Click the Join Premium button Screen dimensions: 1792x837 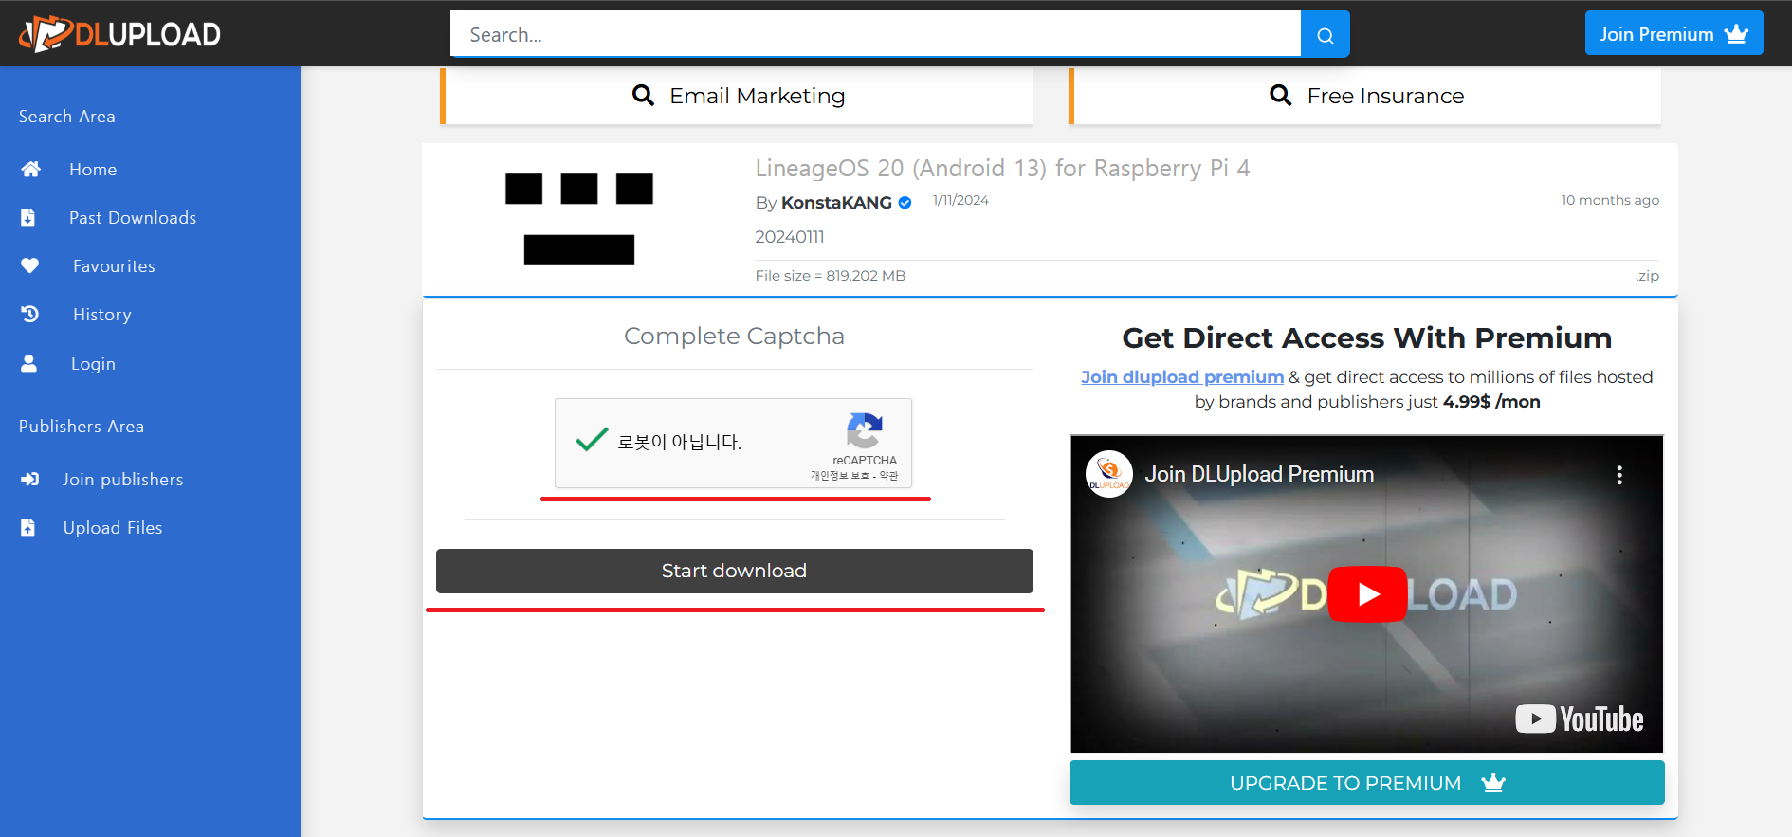coord(1674,33)
